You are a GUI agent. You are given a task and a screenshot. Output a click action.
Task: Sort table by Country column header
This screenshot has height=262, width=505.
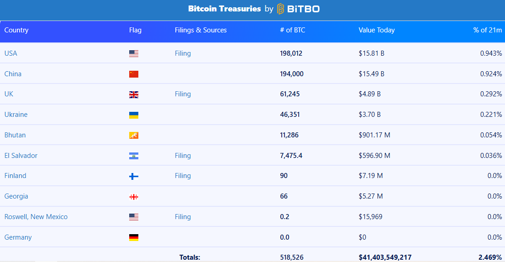pyautogui.click(x=16, y=30)
